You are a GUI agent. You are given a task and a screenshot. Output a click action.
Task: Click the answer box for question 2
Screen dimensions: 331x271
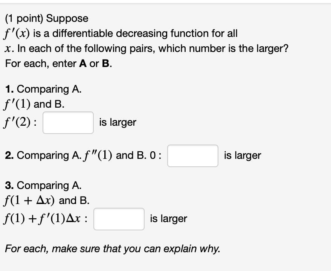192,155
